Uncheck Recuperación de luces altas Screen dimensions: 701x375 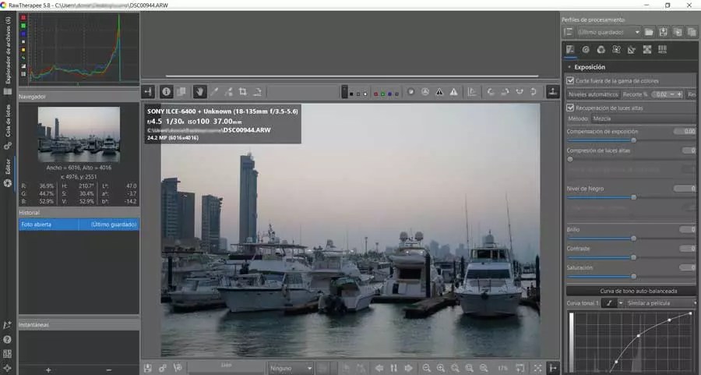[x=570, y=108]
